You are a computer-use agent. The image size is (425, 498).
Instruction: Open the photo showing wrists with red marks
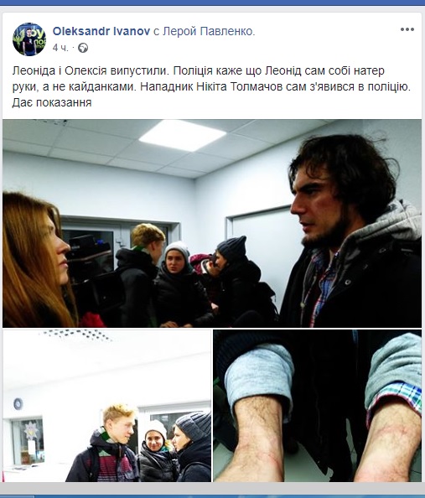click(x=318, y=406)
